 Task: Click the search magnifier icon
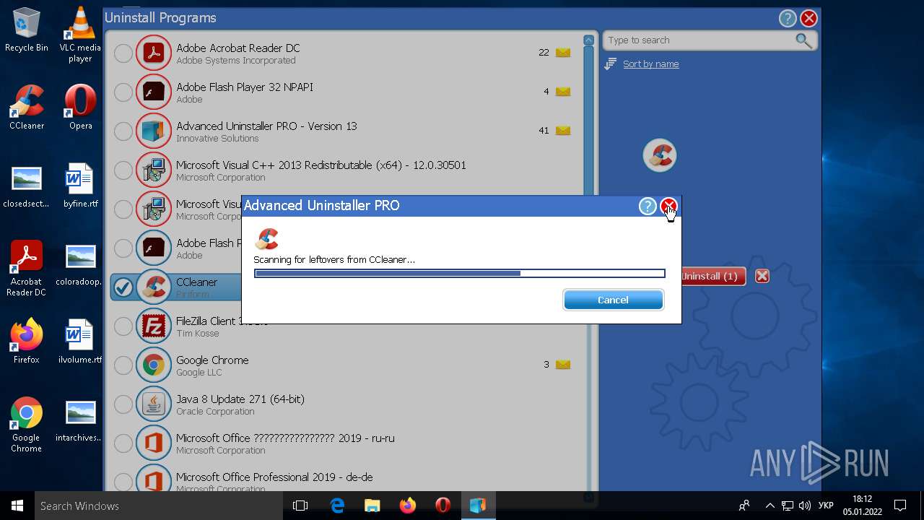(803, 40)
